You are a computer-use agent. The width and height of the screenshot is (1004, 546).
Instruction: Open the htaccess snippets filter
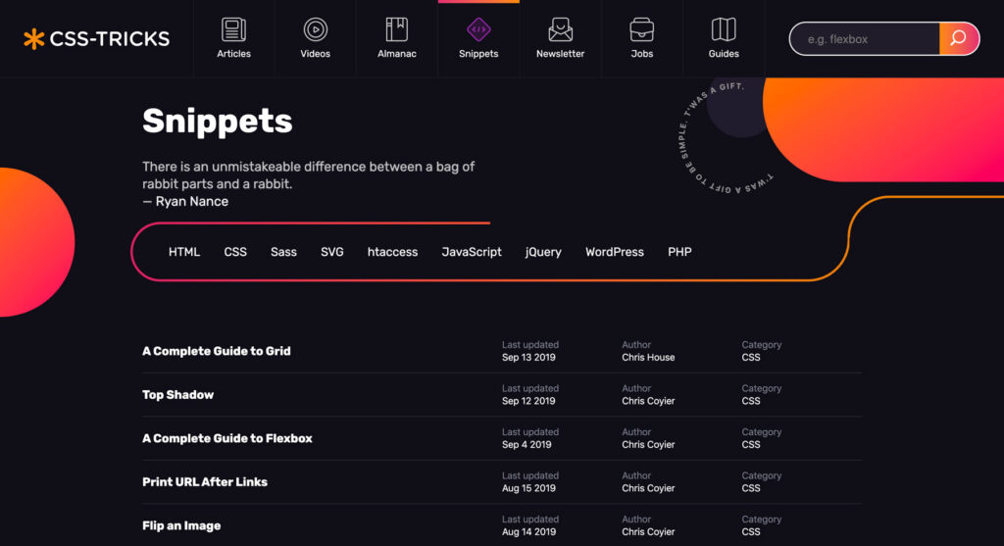click(392, 252)
